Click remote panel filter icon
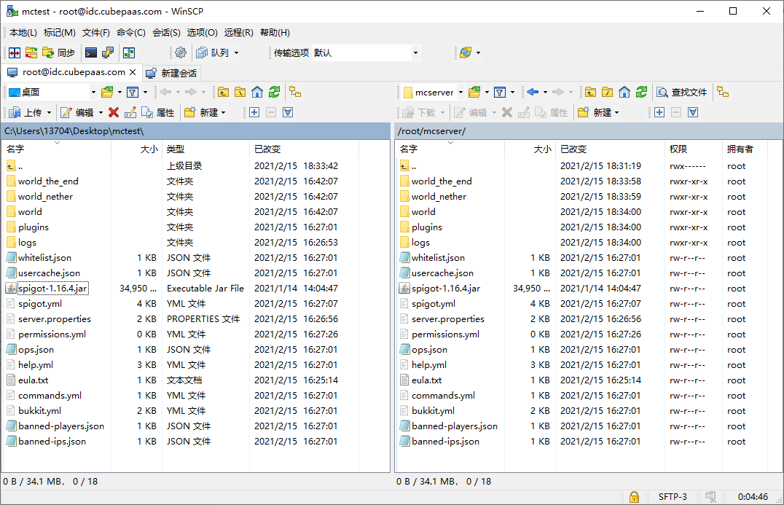The image size is (784, 505). tap(500, 92)
